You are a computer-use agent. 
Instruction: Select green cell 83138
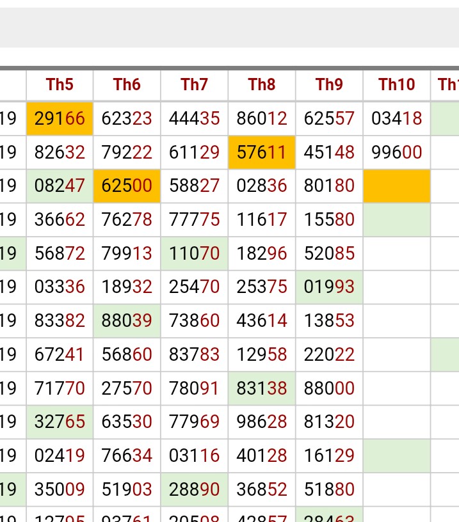(262, 388)
